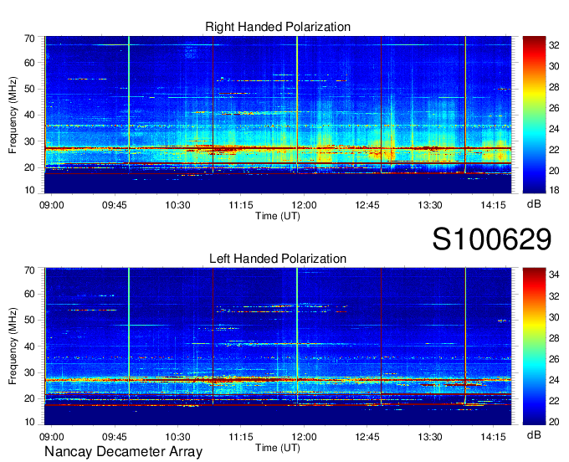The width and height of the screenshot is (569, 462).
Task: Click the Left Handed plot's color scale bar
Action: click(534, 346)
